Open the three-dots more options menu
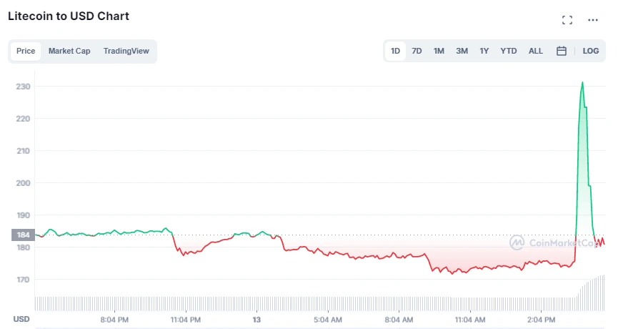The width and height of the screenshot is (618, 329). point(593,20)
